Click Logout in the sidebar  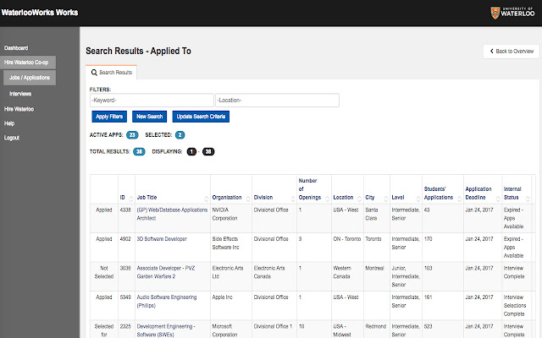coord(12,138)
